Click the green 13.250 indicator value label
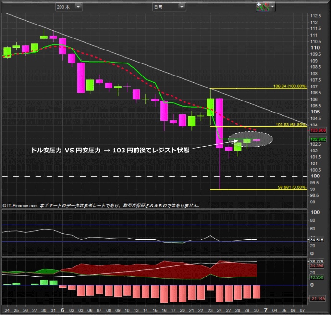 pyautogui.click(x=317, y=277)
